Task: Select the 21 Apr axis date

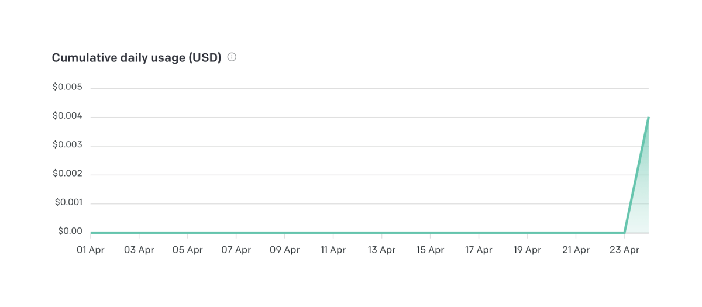Action: [x=576, y=250]
